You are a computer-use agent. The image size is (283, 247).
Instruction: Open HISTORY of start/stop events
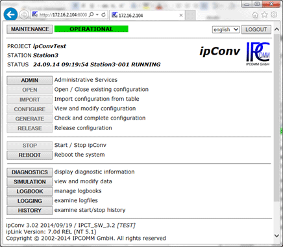pos(30,211)
